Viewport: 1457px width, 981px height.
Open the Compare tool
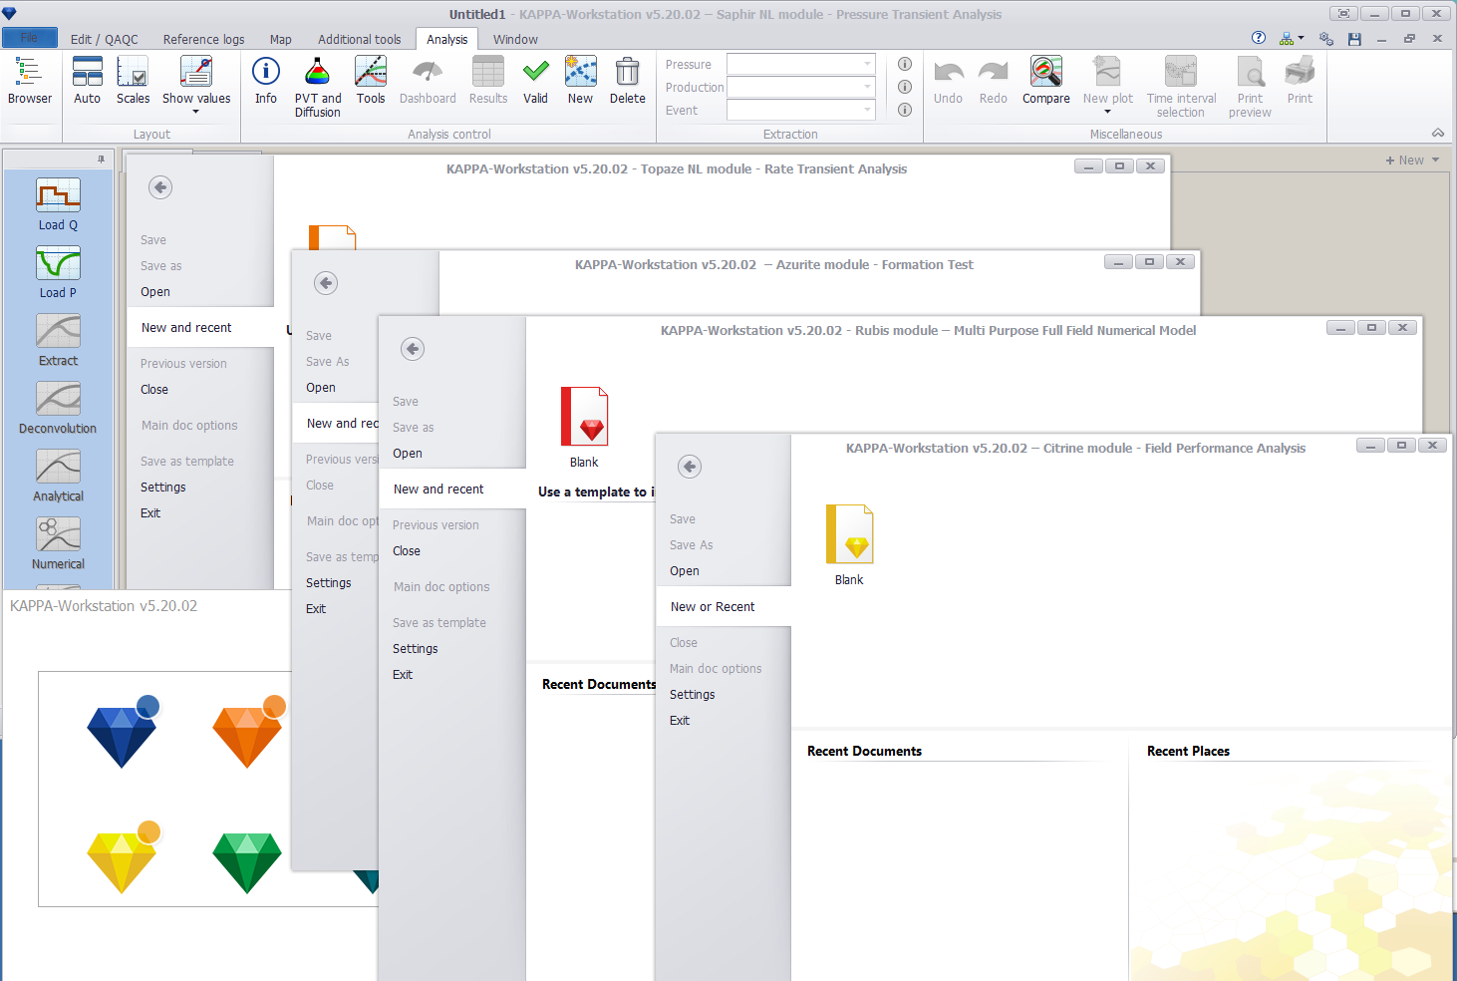click(x=1046, y=81)
